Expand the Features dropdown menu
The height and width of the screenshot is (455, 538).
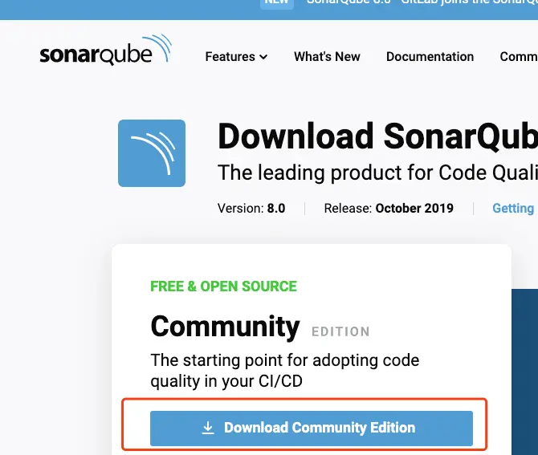[236, 57]
